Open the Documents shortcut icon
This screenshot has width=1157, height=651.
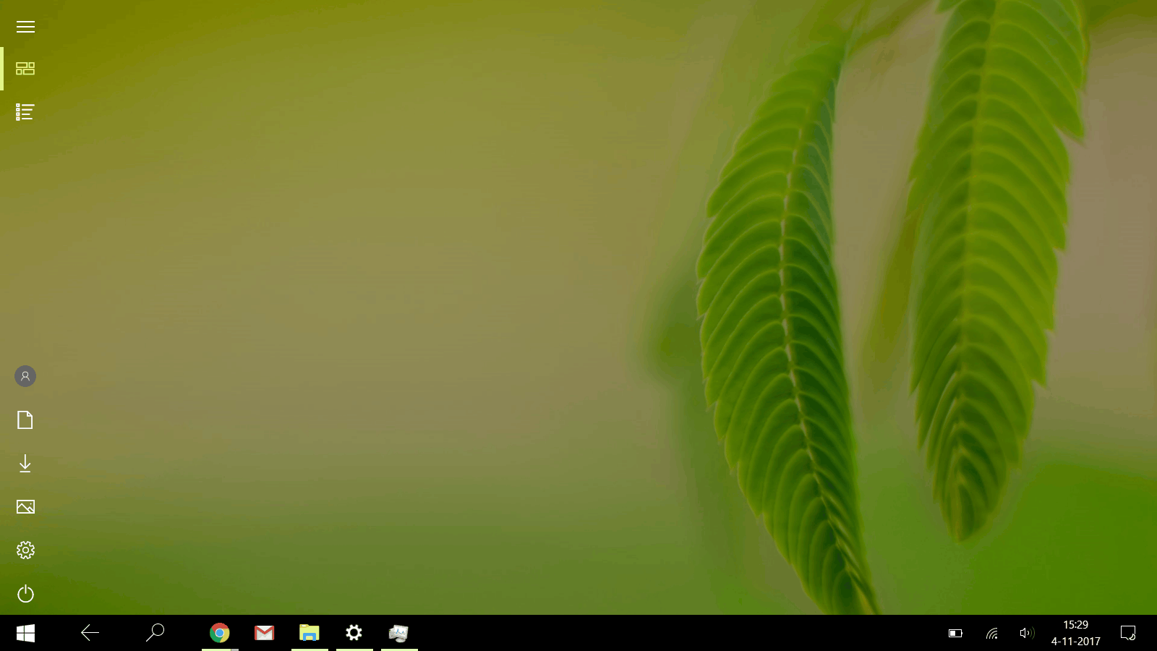point(25,420)
